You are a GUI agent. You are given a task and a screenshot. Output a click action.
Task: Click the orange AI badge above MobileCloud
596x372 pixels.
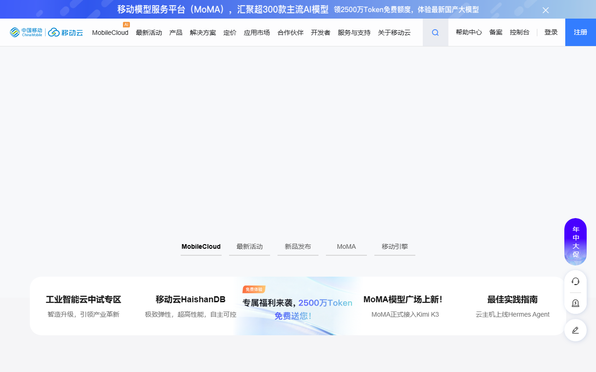click(x=126, y=25)
